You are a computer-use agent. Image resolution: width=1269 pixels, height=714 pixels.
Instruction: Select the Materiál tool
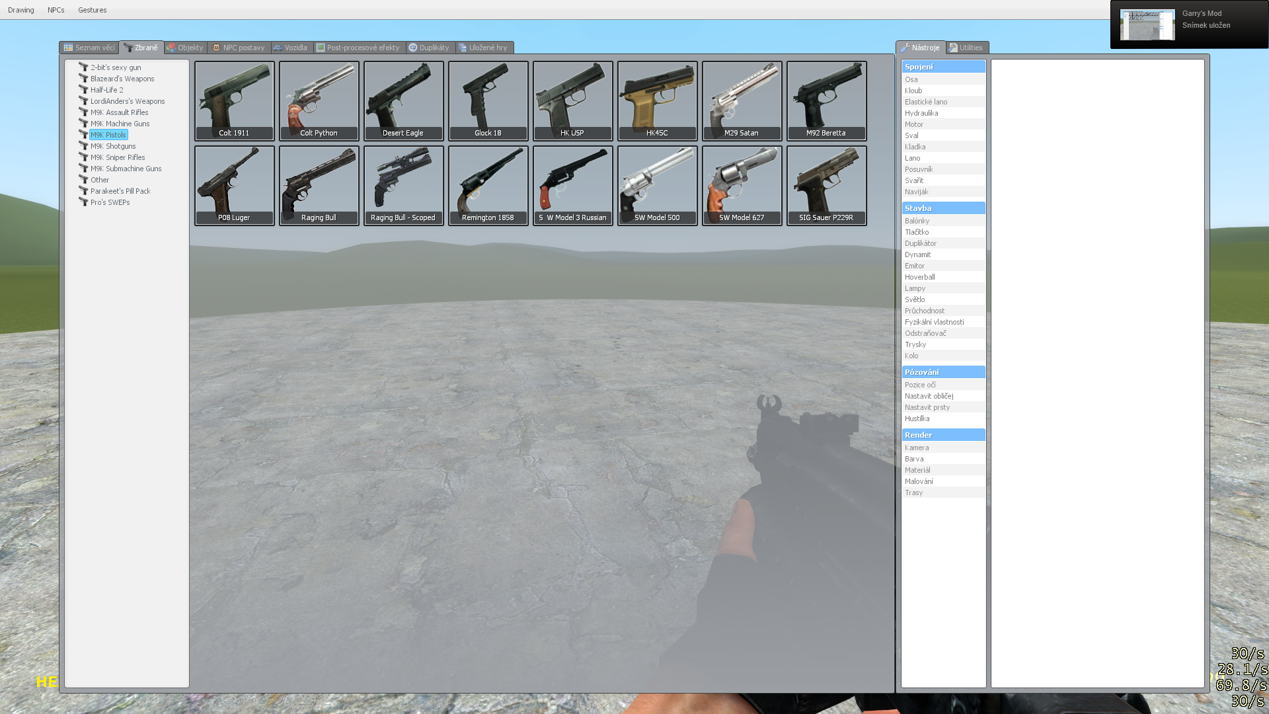[x=944, y=470]
